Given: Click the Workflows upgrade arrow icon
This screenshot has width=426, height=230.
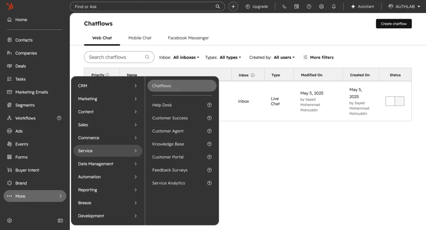Looking at the screenshot, I should (x=59, y=118).
